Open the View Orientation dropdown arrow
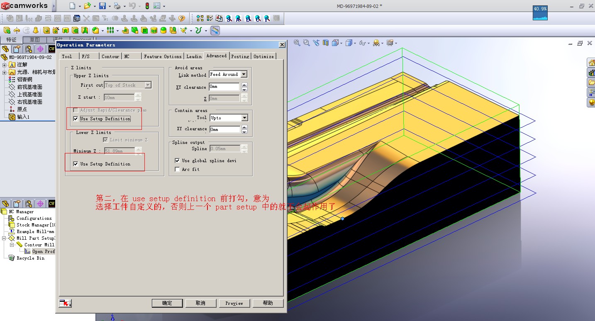The image size is (595, 321). [x=341, y=43]
